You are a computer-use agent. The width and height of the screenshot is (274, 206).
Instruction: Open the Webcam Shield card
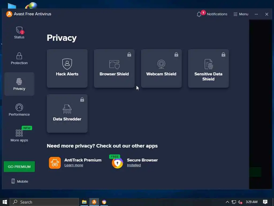pos(161,68)
